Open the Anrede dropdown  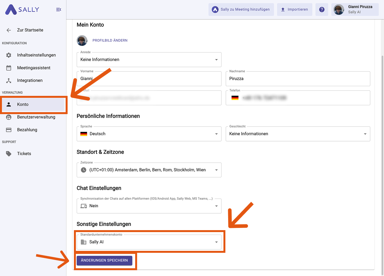149,60
